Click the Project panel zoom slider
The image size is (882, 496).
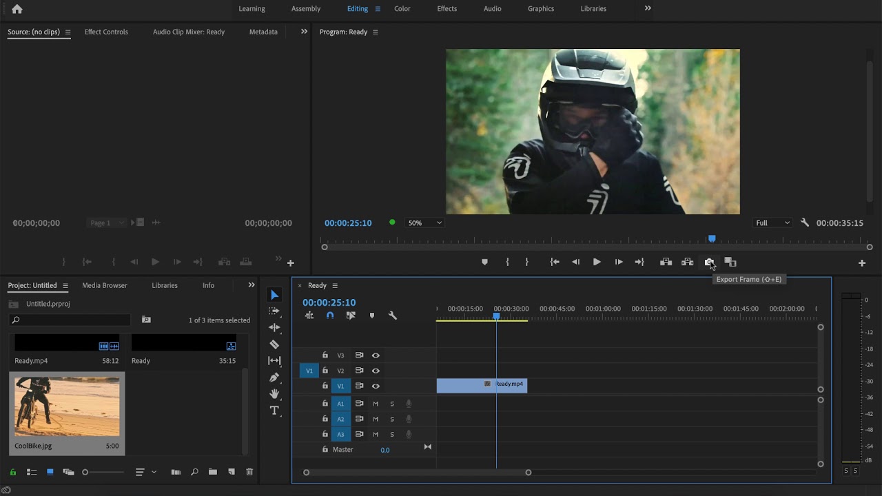103,472
